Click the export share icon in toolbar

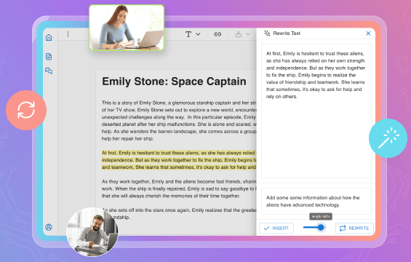coord(239,34)
